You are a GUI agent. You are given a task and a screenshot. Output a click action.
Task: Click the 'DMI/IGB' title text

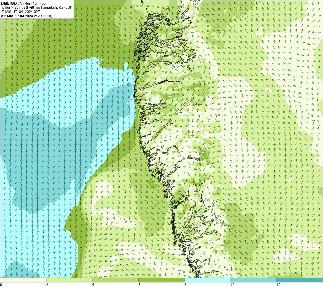click(9, 3)
